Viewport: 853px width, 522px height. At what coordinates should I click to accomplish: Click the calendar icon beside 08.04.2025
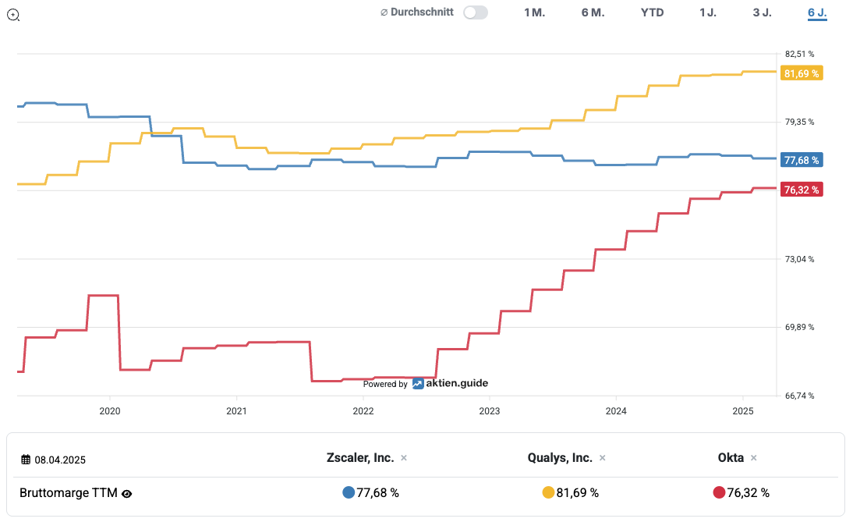click(x=26, y=460)
